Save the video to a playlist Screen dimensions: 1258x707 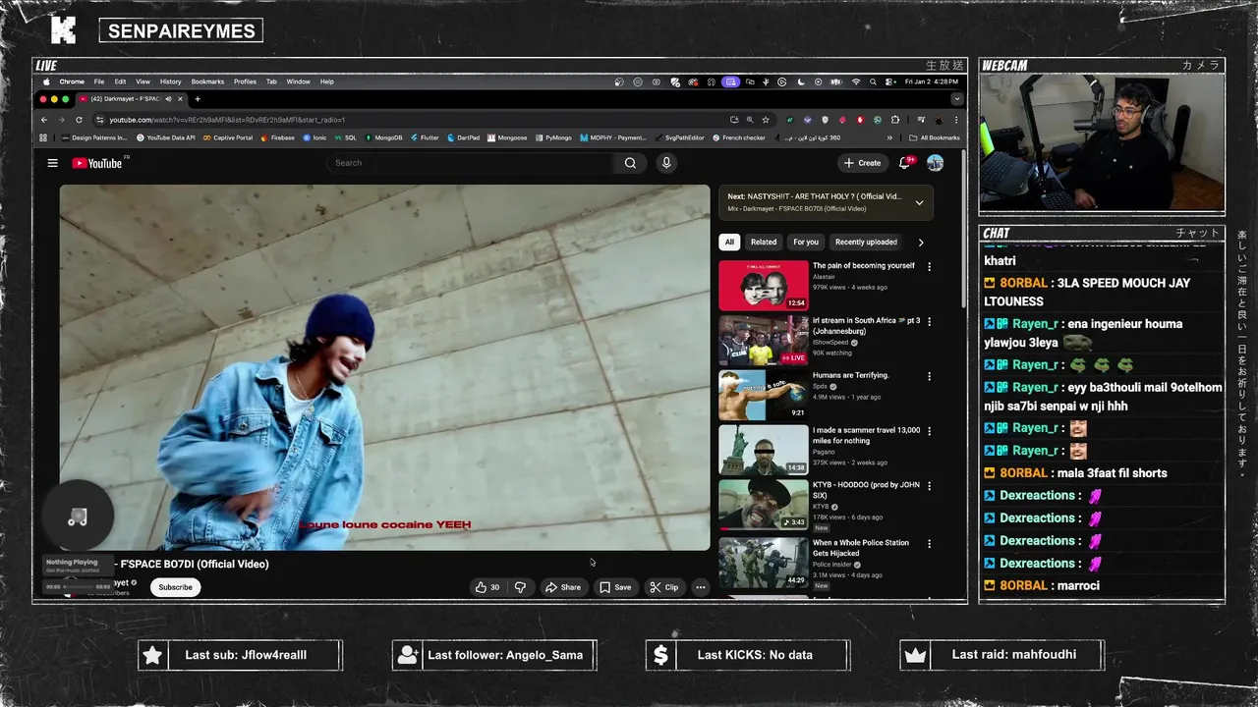(615, 587)
